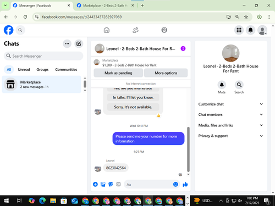Viewport: 275px width, 206px height.
Task: Open the Home feed icon
Action: tap(107, 30)
